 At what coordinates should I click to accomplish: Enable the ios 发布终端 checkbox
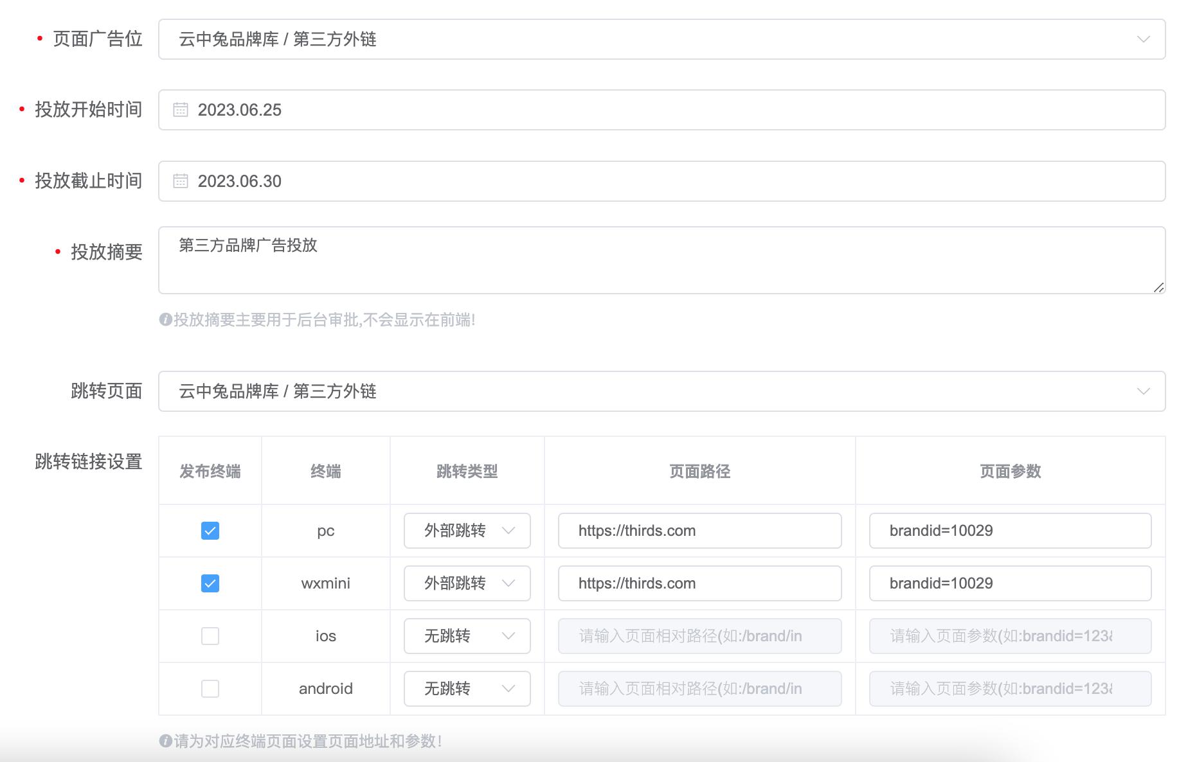point(209,635)
